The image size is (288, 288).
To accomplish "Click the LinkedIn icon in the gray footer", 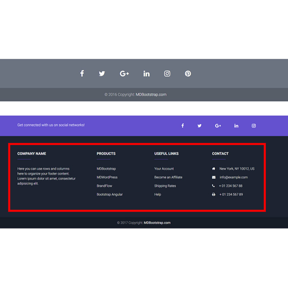I will [x=146, y=74].
